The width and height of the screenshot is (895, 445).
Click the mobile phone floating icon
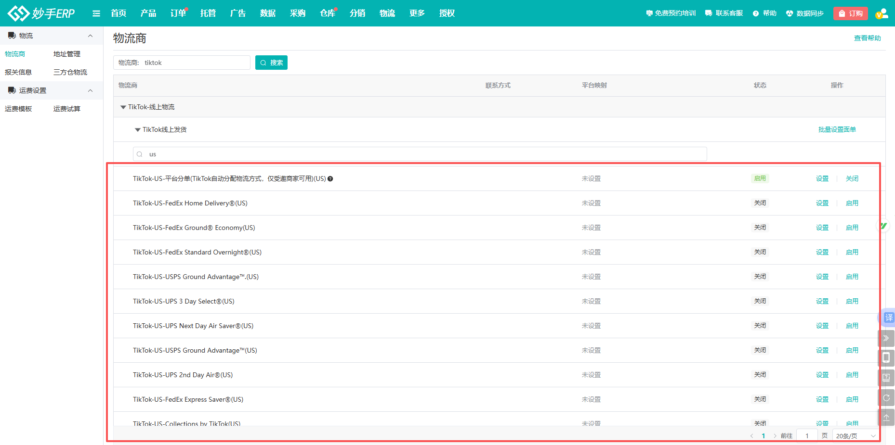click(x=886, y=357)
